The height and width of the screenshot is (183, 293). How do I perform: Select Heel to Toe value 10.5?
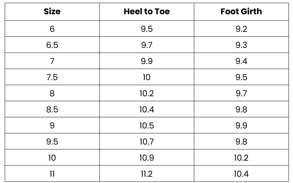tap(146, 126)
